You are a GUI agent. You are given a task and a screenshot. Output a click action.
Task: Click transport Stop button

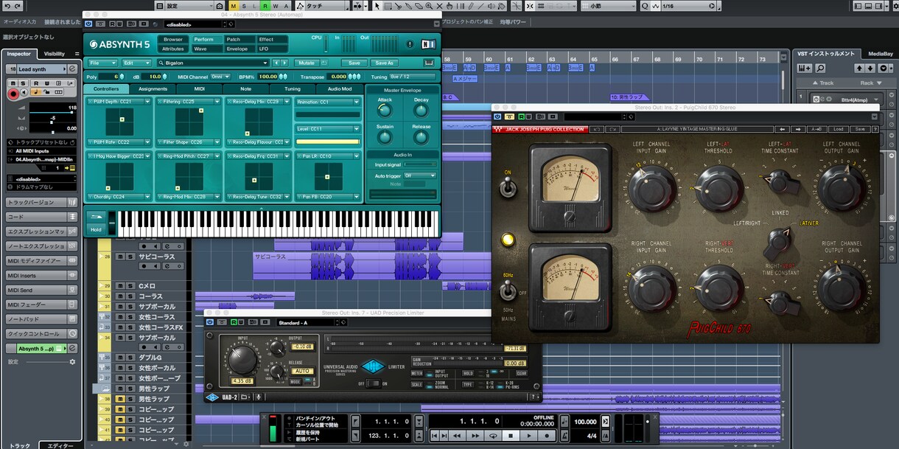[x=511, y=436]
